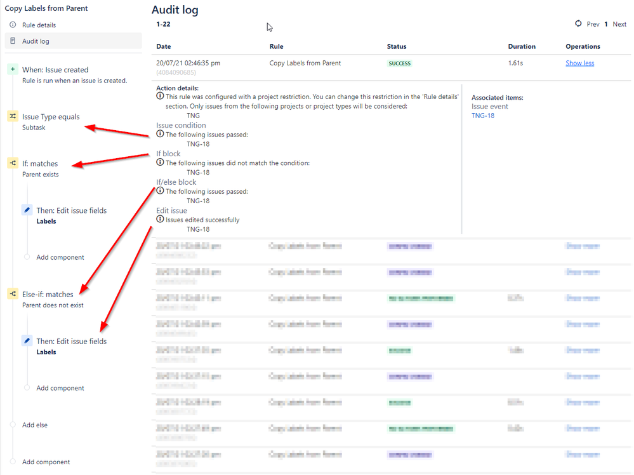634x475 pixels.
Task: Click the TNG project restriction value
Action: coord(194,116)
